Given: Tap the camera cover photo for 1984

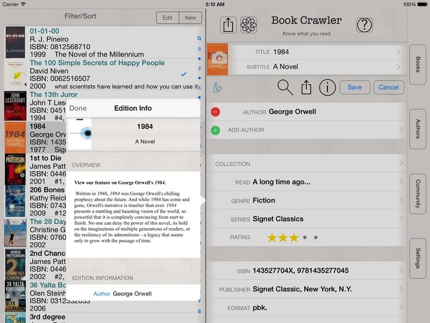Looking at the screenshot, I should point(217,59).
